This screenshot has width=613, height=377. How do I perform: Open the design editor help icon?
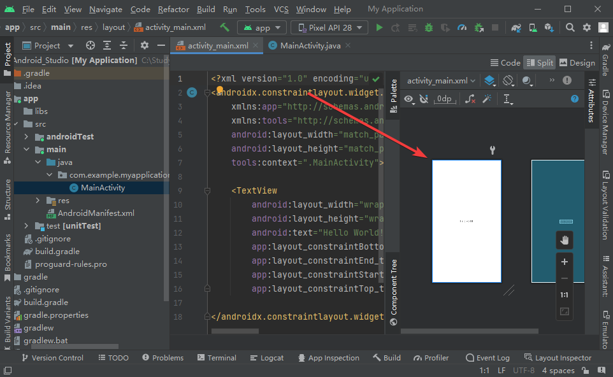(575, 99)
